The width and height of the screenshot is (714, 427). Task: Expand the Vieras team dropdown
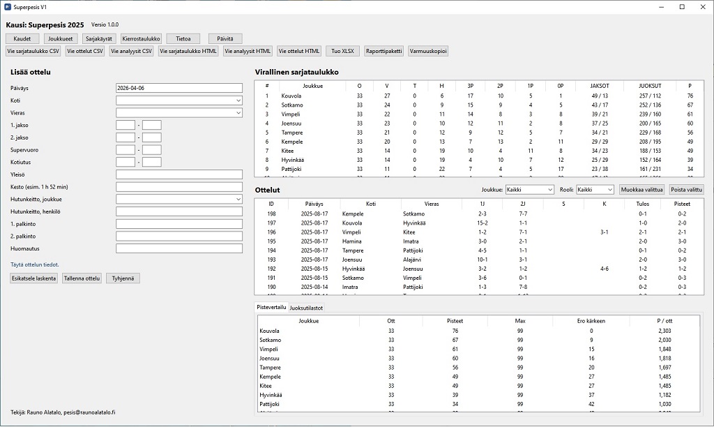tap(179, 112)
